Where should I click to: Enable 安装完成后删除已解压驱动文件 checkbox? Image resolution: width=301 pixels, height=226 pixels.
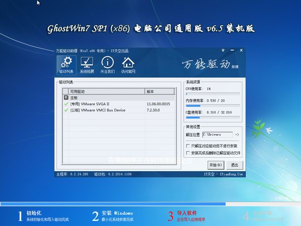point(188,153)
